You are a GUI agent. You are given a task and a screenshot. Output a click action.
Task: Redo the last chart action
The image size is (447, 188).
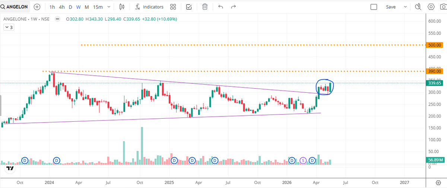[x=234, y=7]
